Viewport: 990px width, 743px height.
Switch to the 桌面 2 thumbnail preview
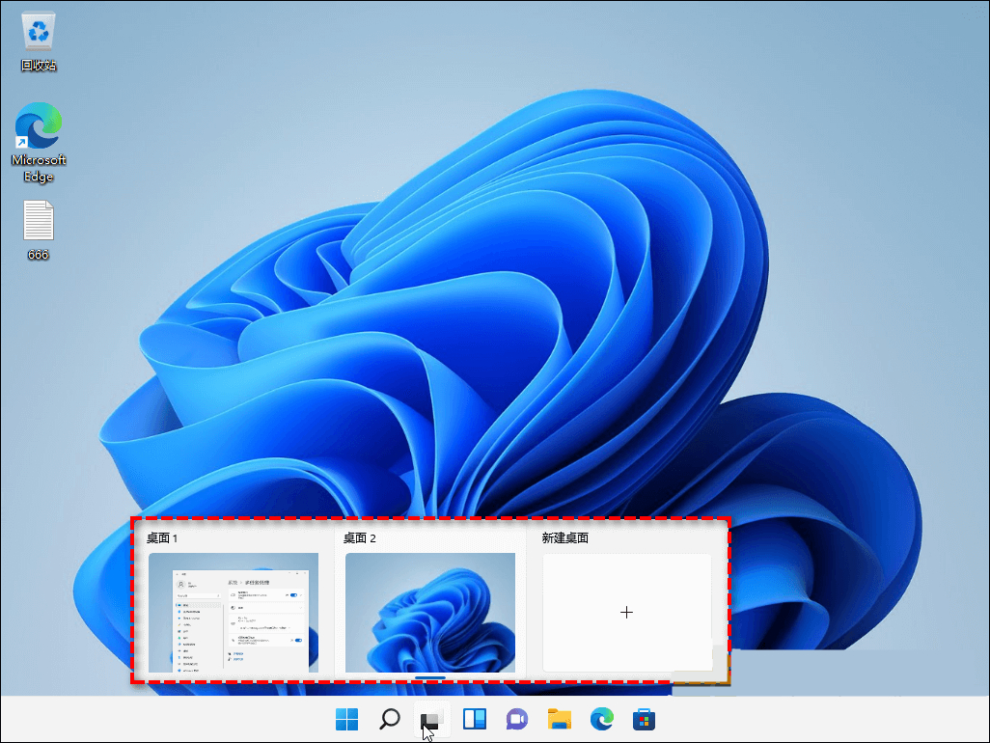(429, 612)
